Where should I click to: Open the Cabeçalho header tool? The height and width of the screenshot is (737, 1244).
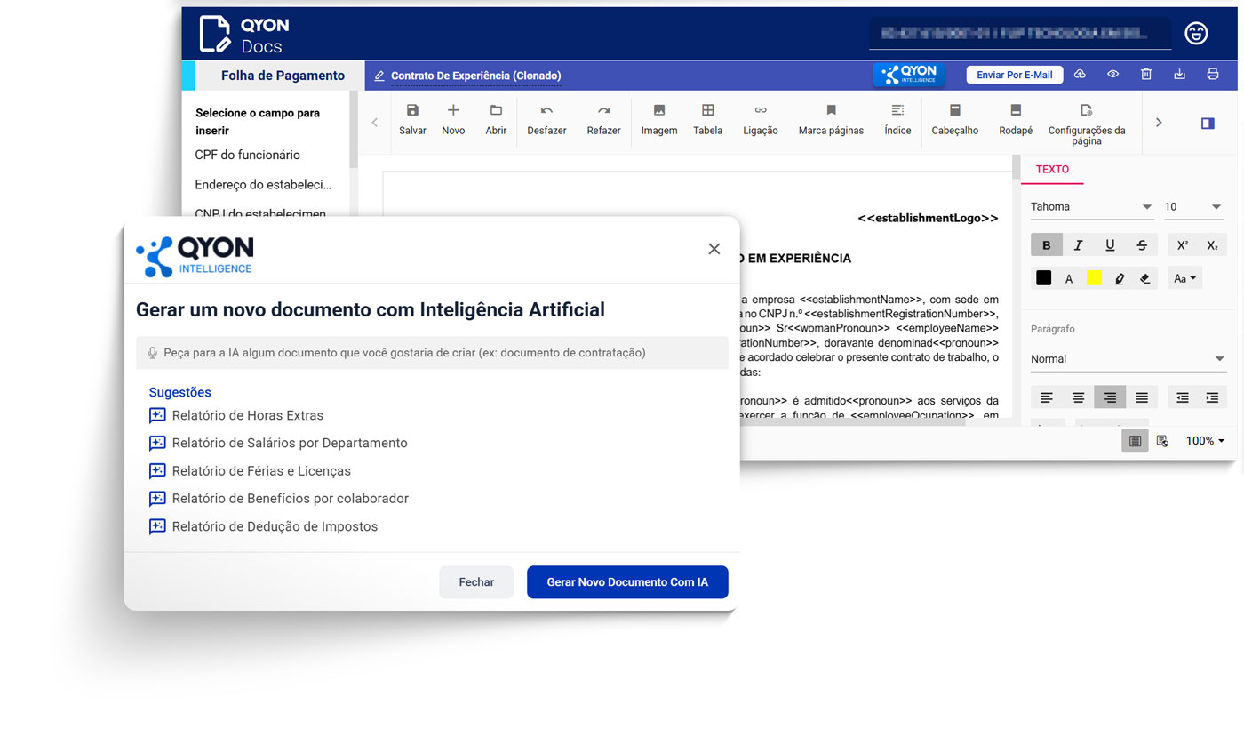954,111
